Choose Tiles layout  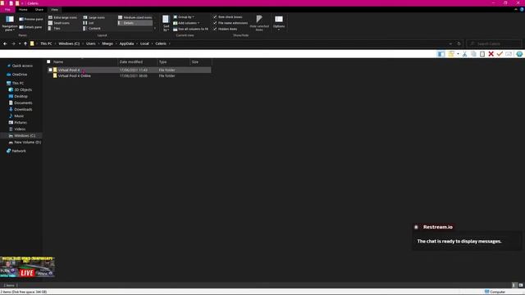[x=55, y=29]
